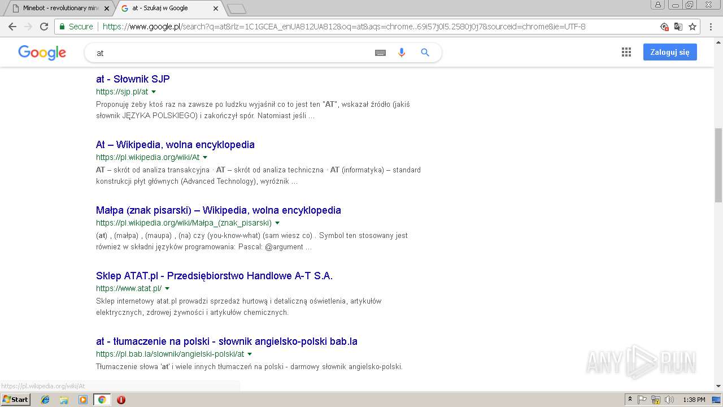Open Internet Explorer from the taskbar
723x407 pixels.
pos(45,400)
